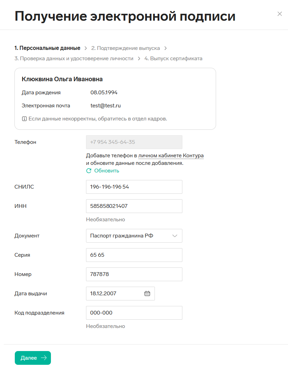
Task: Click the Обновить link
Action: click(x=107, y=171)
